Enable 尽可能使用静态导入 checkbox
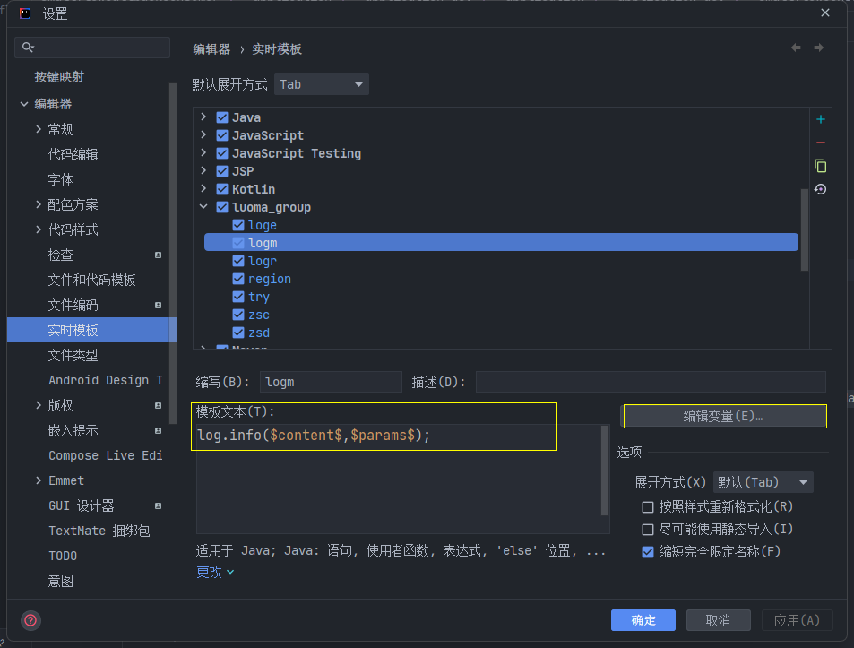The width and height of the screenshot is (854, 648). pos(648,530)
